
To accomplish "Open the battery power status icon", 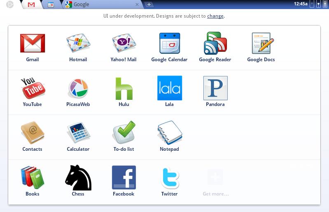I will pos(312,4).
